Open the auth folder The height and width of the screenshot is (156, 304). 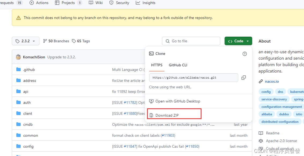27,103
